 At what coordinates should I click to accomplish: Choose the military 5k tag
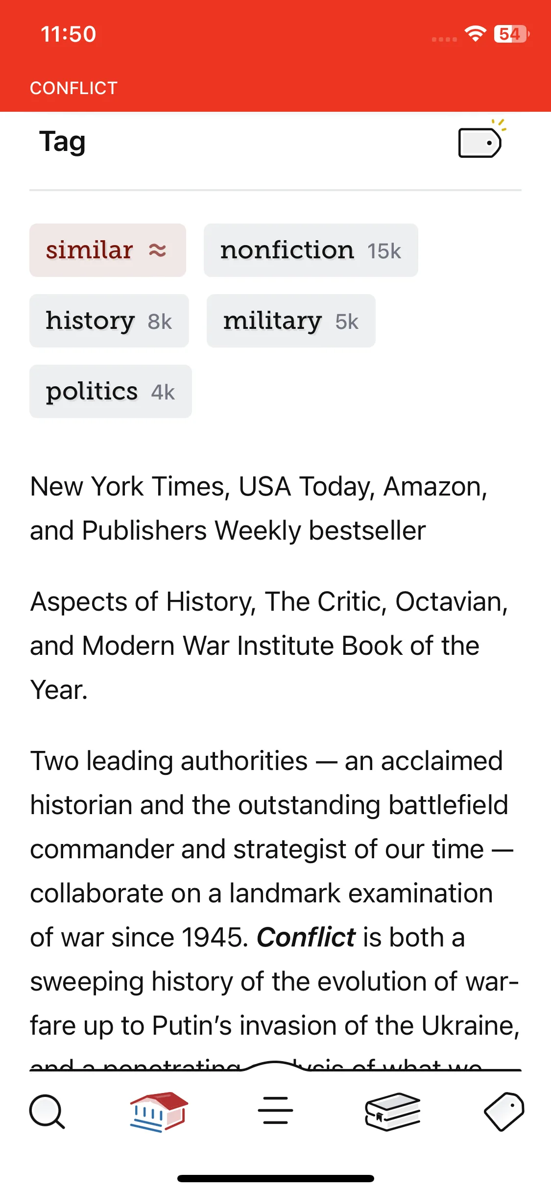pos(291,321)
